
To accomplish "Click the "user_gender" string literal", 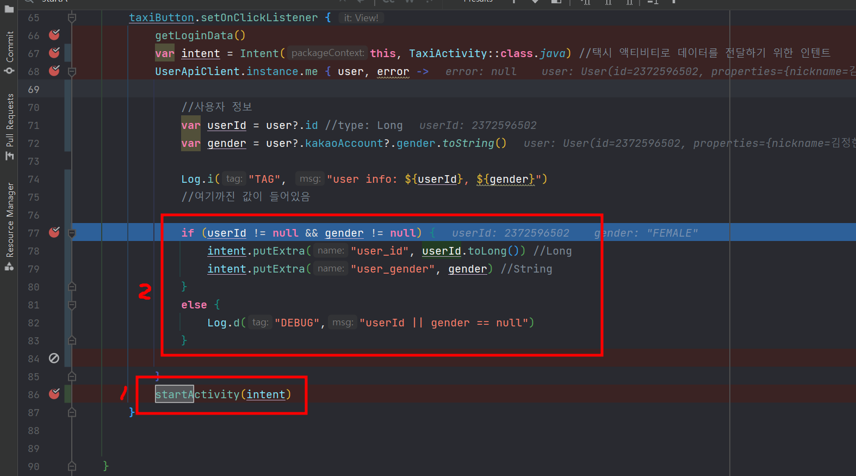I will (393, 269).
